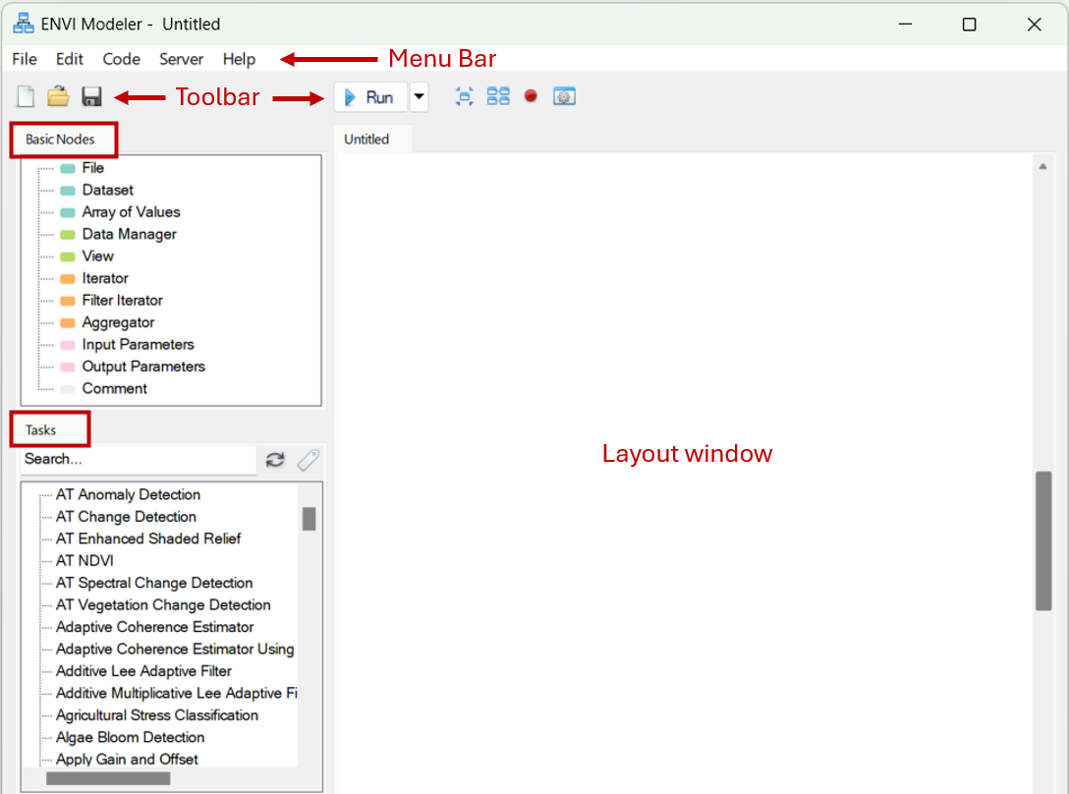This screenshot has width=1069, height=794.
Task: Select the Filter Iterator basic node
Action: (122, 301)
